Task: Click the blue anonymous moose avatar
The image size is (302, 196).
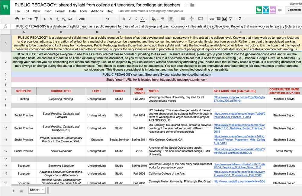Action: pos(265,10)
